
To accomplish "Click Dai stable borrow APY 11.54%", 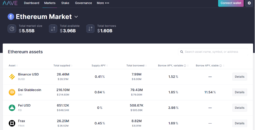I will [x=210, y=92].
